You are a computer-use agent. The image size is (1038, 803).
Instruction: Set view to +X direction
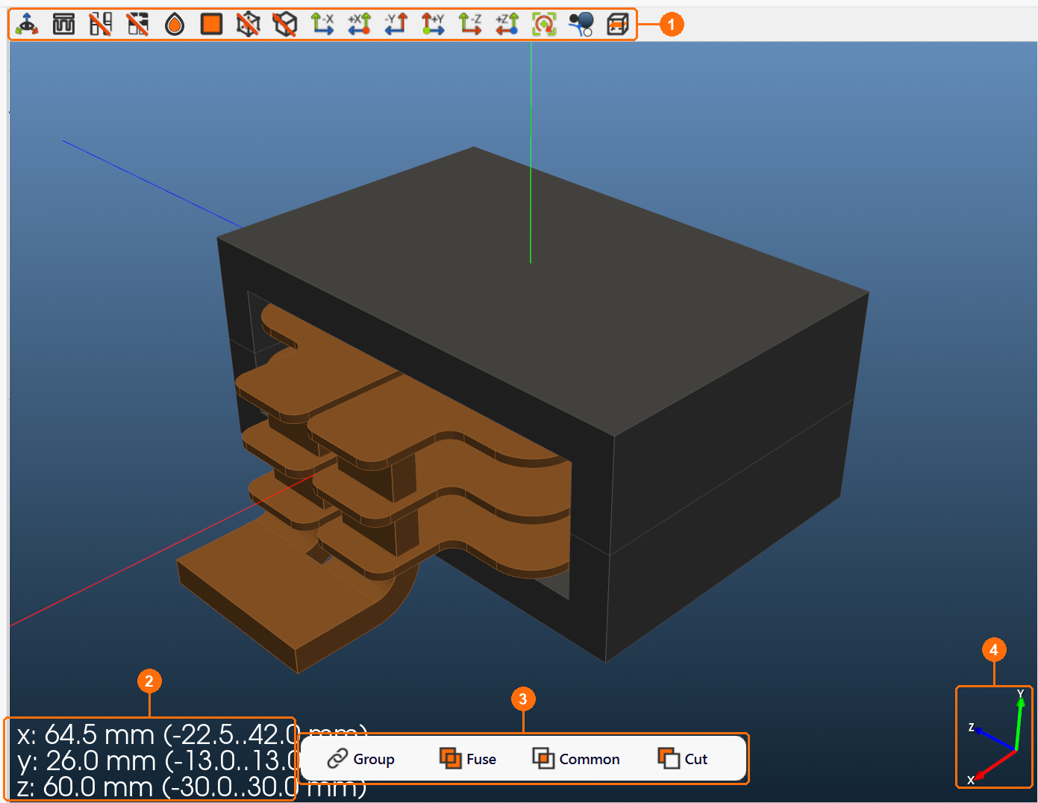pyautogui.click(x=359, y=25)
